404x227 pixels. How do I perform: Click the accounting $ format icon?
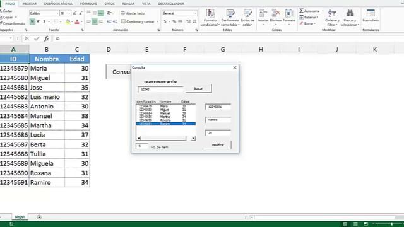(165, 21)
